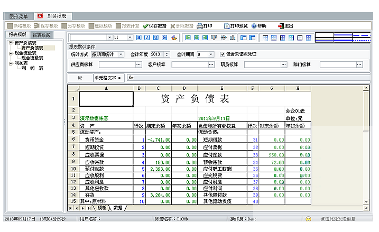Click 删除模版 toolbar item
The height and width of the screenshot is (232, 379).
click(100, 26)
